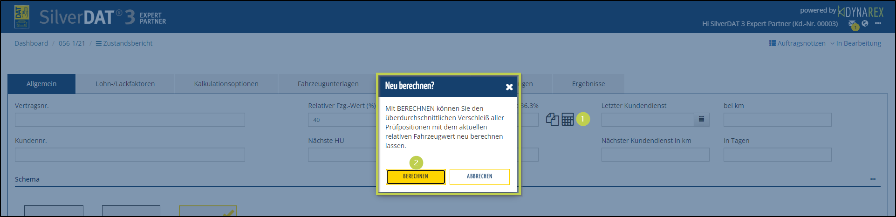This screenshot has height=217, width=896.
Task: Switch to the Lohn-/Lackfaktoren tab
Action: (125, 84)
